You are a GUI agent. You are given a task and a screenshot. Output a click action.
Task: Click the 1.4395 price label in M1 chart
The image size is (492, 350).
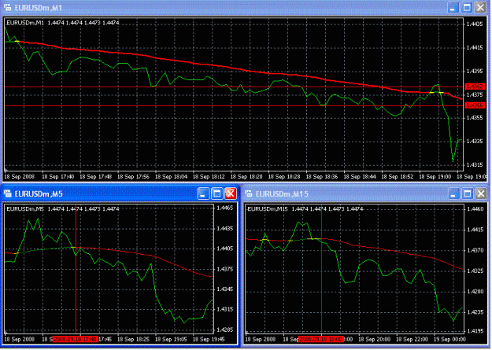(x=475, y=72)
